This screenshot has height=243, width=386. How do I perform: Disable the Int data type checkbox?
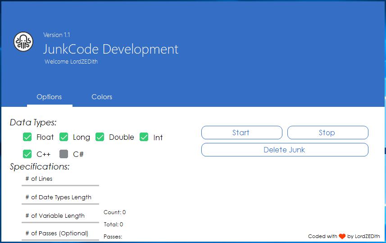pos(144,137)
